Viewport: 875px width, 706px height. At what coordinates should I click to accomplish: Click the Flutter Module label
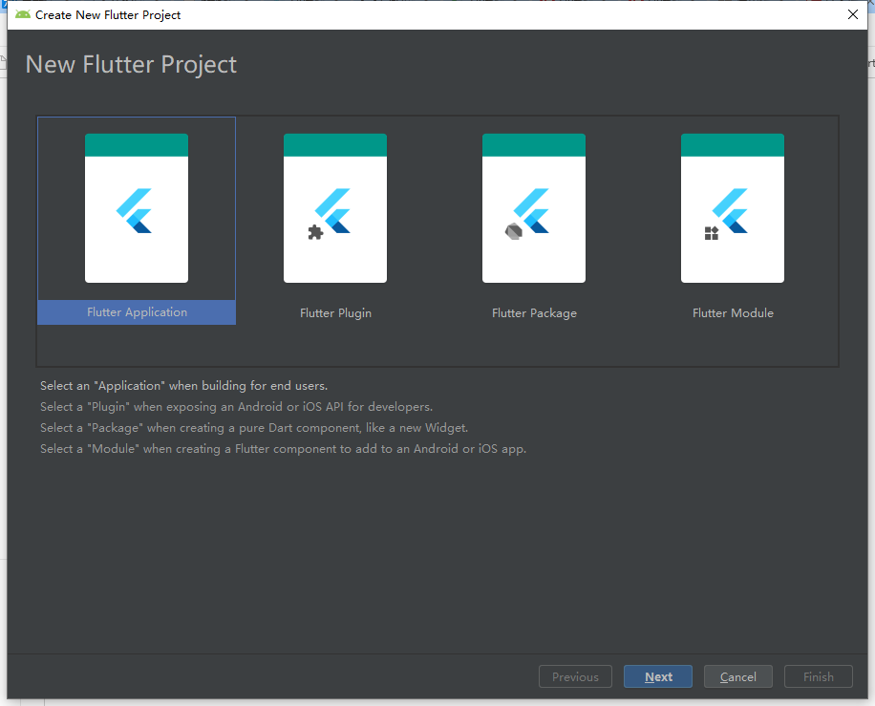tap(733, 313)
